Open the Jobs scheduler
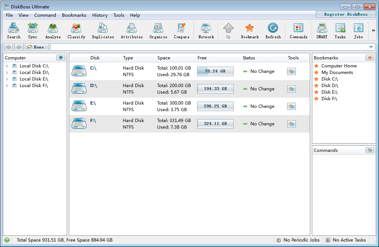The width and height of the screenshot is (379, 247). click(358, 31)
